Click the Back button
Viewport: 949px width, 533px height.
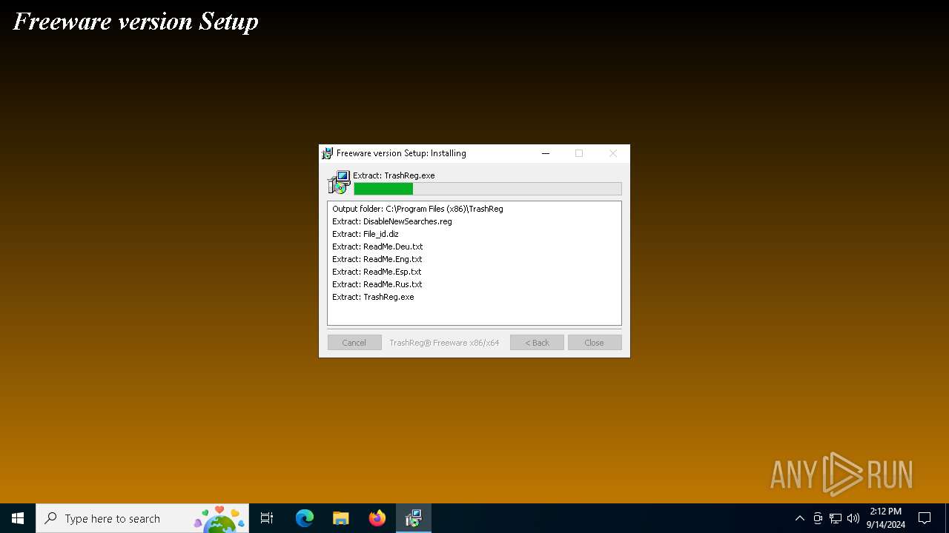[537, 343]
